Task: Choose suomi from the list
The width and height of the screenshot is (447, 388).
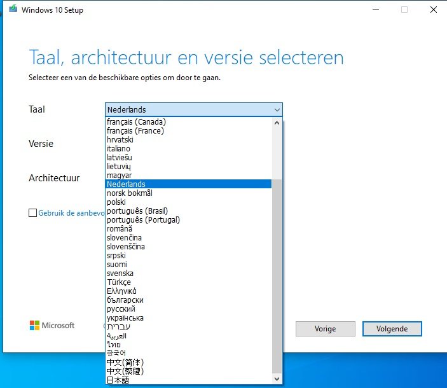Action: pos(188,264)
